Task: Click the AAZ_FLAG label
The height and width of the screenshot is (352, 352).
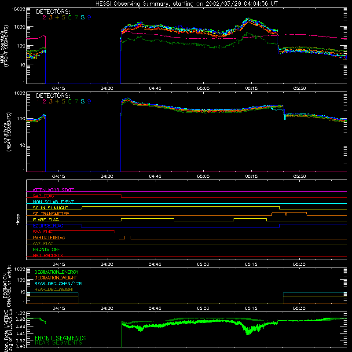Action: 43,243
